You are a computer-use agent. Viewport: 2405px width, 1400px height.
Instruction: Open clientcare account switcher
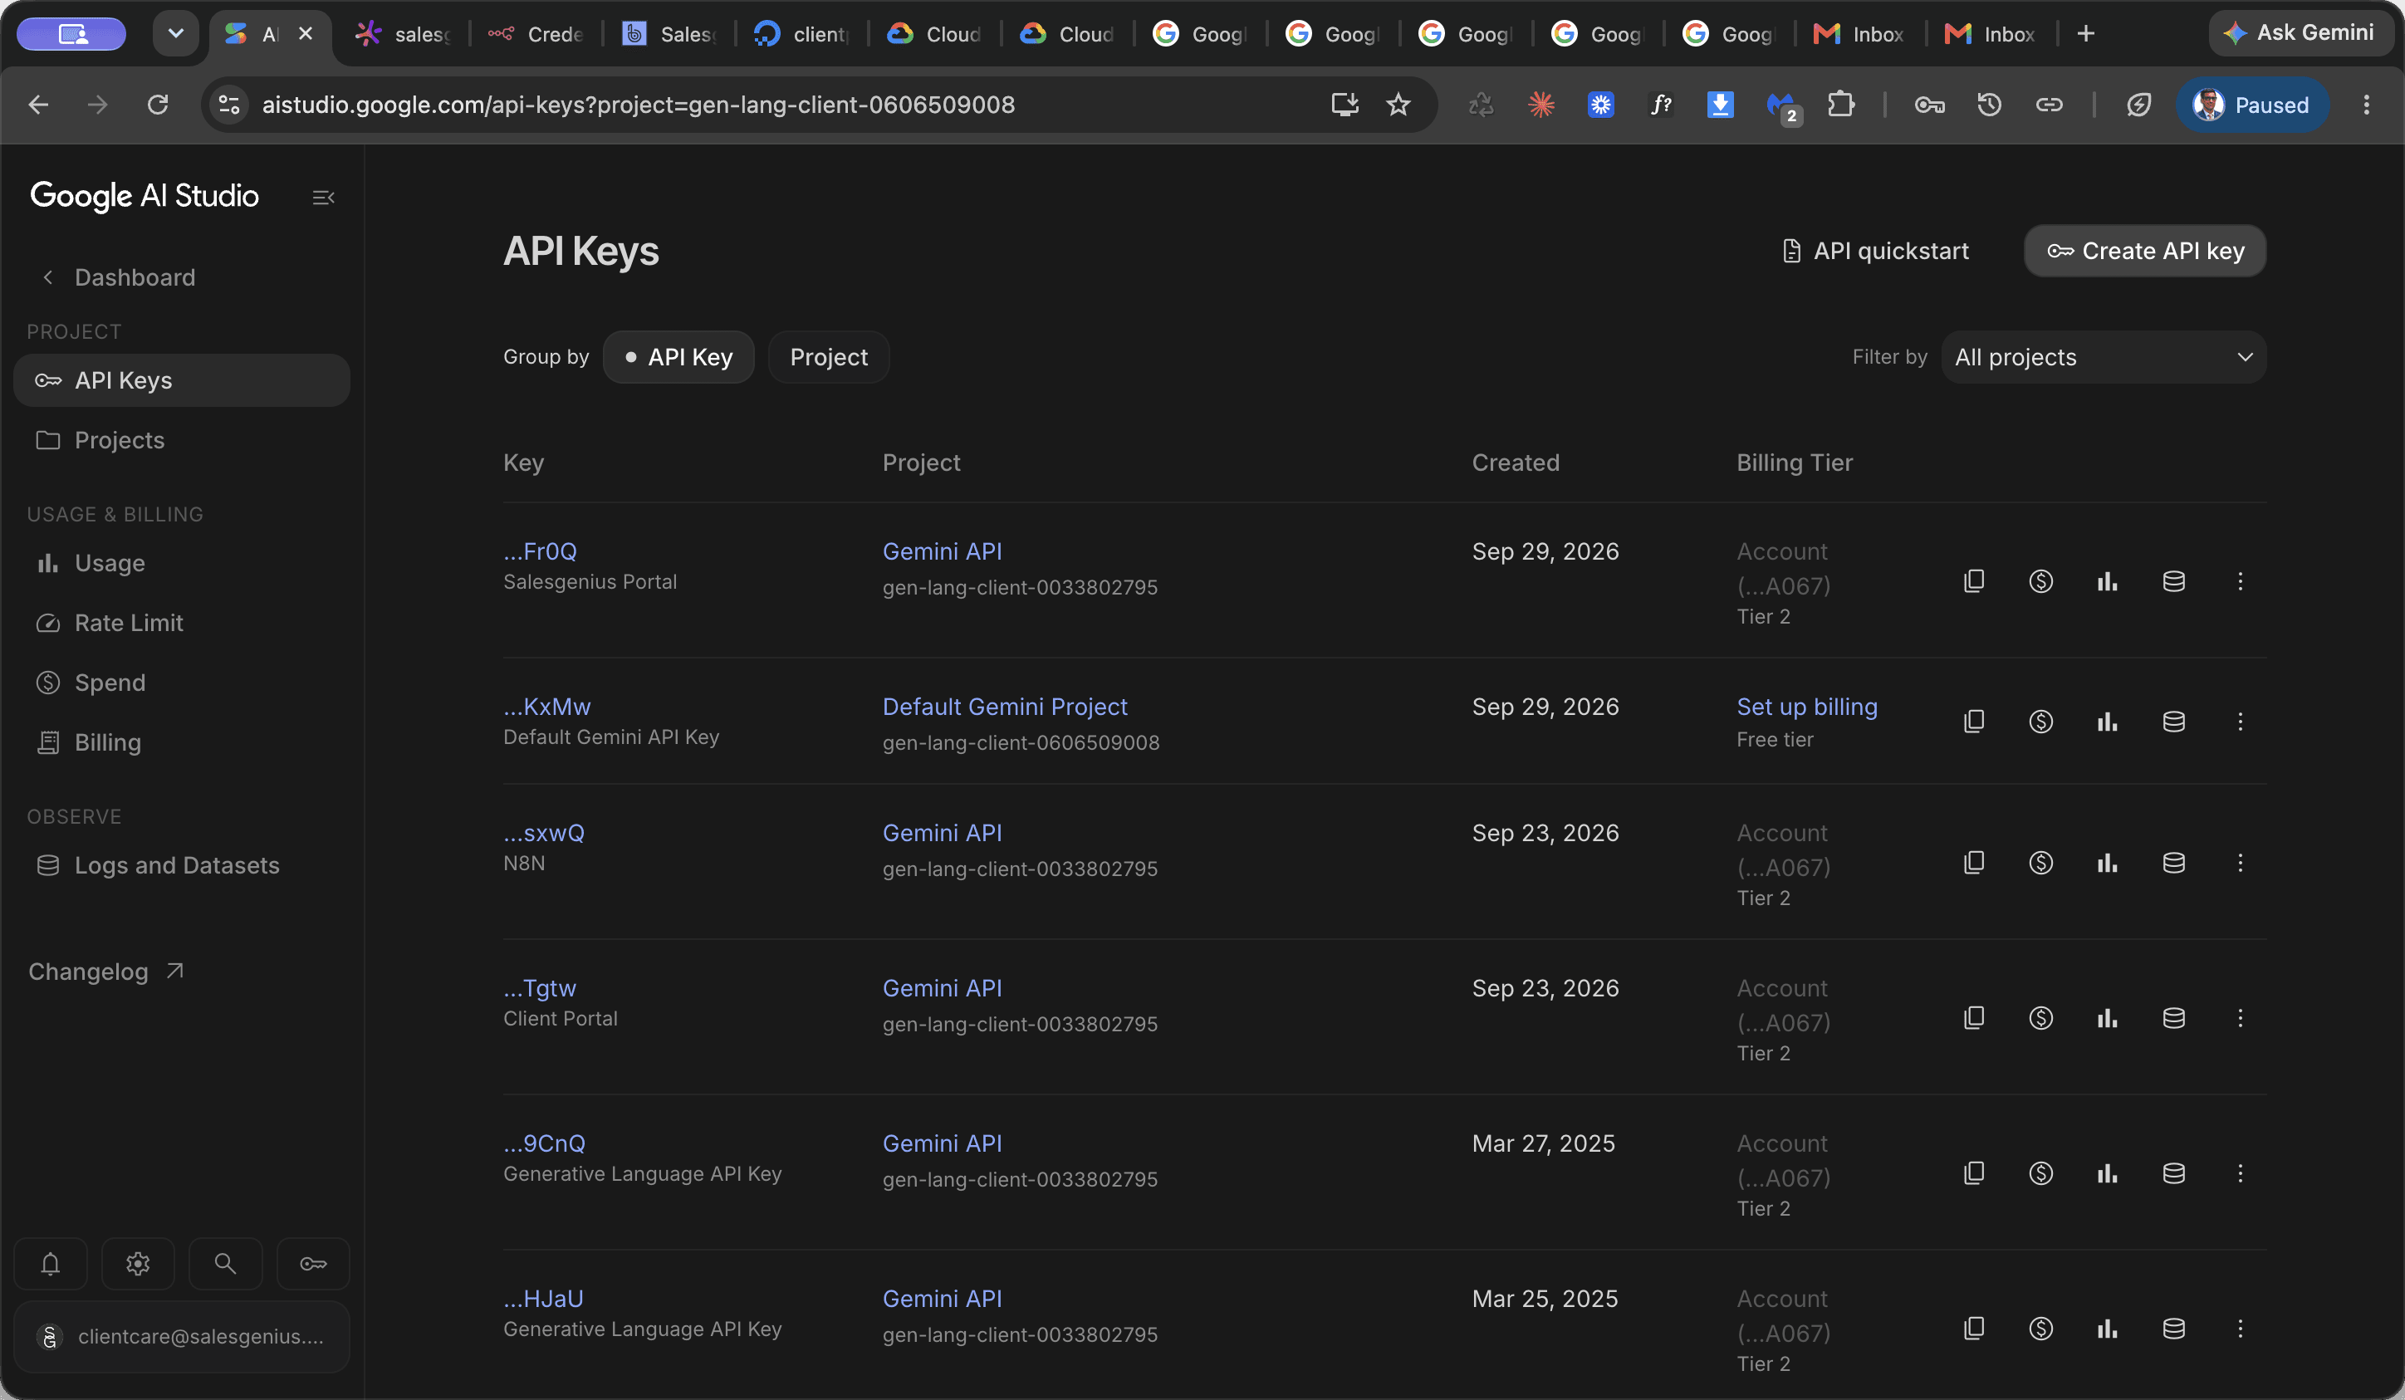click(x=181, y=1336)
